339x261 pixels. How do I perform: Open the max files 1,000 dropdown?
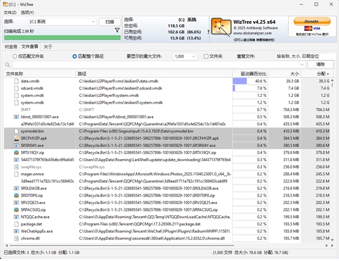(x=185, y=56)
